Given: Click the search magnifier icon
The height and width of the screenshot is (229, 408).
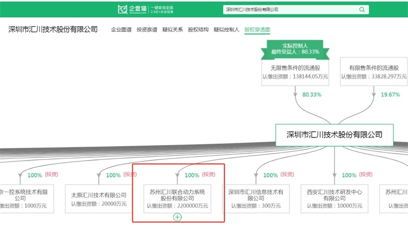Looking at the screenshot, I should 362,10.
